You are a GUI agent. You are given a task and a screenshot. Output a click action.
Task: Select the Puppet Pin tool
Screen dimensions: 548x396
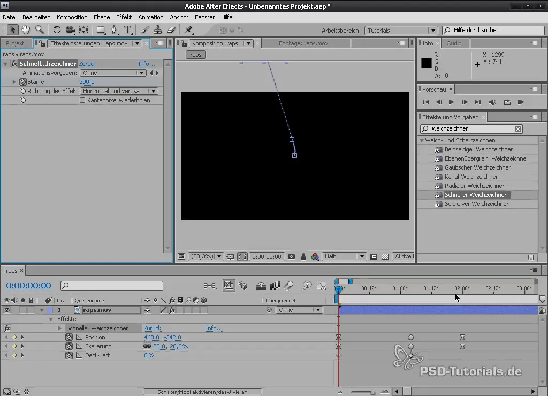coord(188,30)
